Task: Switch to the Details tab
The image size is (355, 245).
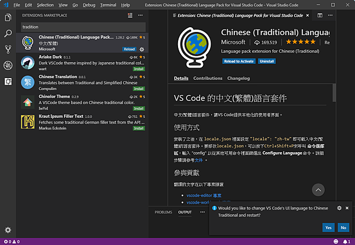Action: pyautogui.click(x=181, y=78)
